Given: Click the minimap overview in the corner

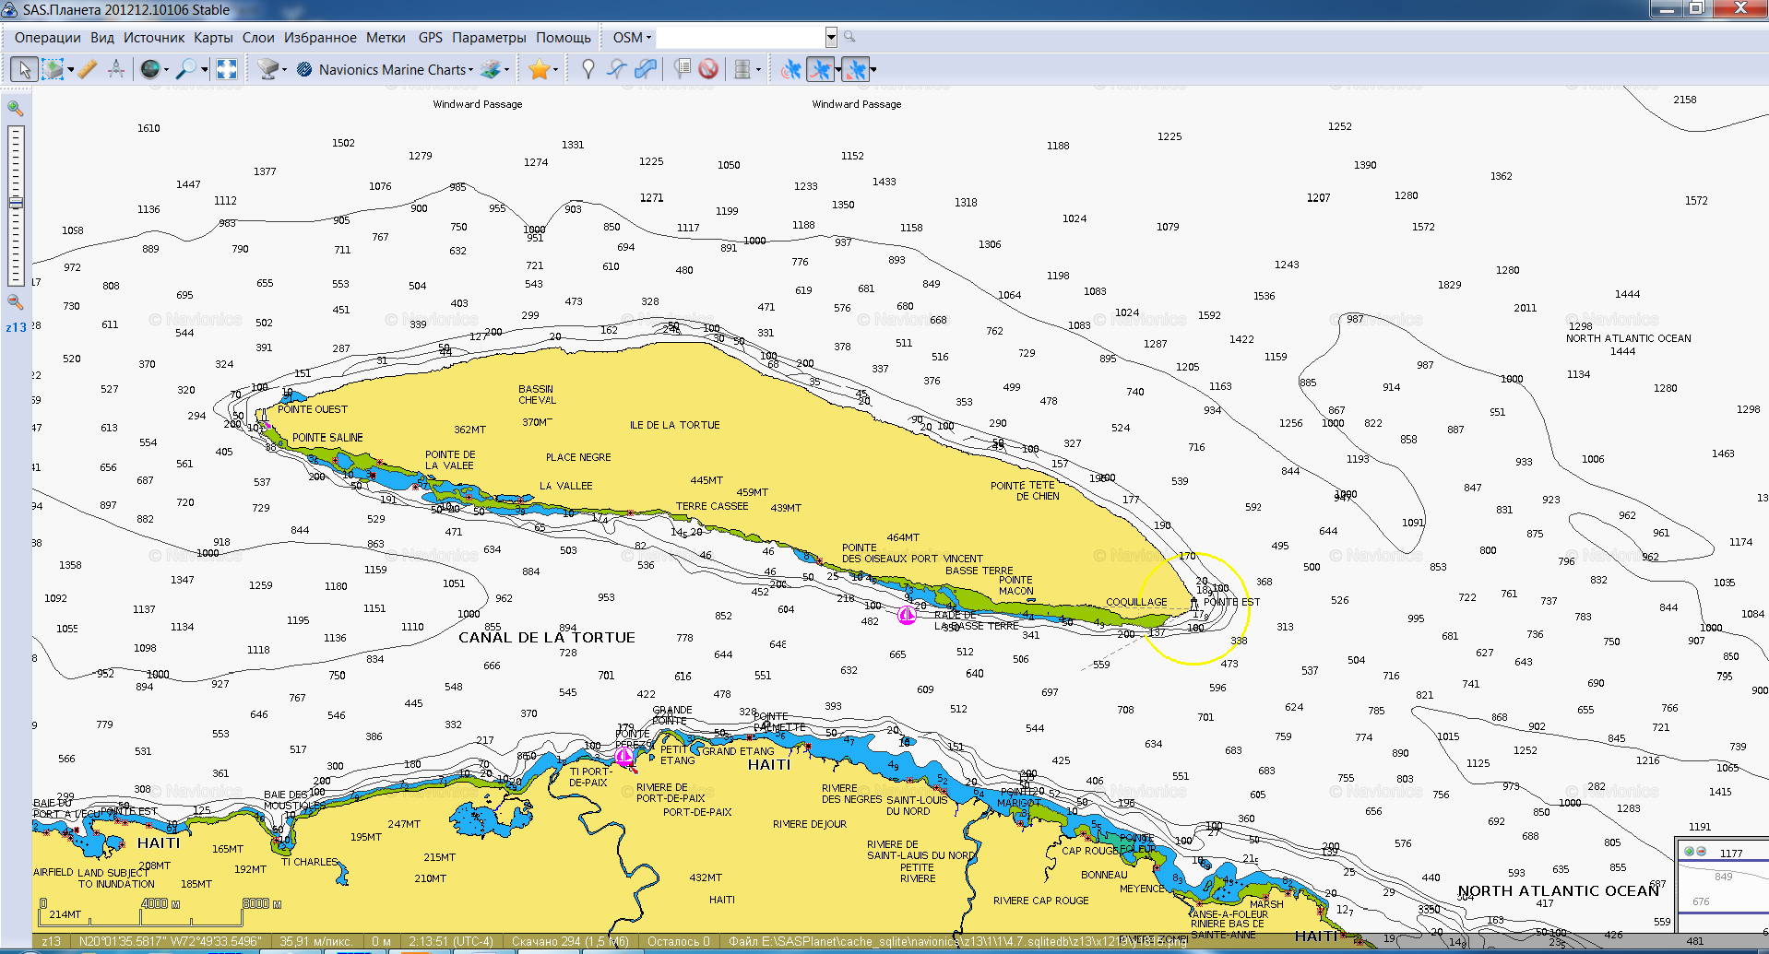Looking at the screenshot, I should pyautogui.click(x=1722, y=886).
